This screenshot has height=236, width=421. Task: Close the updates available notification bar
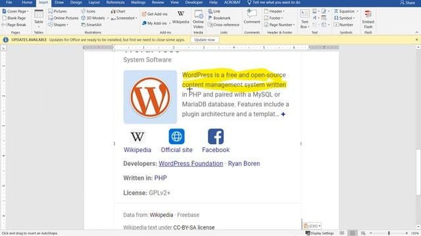coord(416,39)
